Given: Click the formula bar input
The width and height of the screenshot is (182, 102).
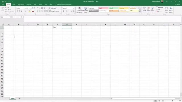Looking at the screenshot, I should (102, 19).
